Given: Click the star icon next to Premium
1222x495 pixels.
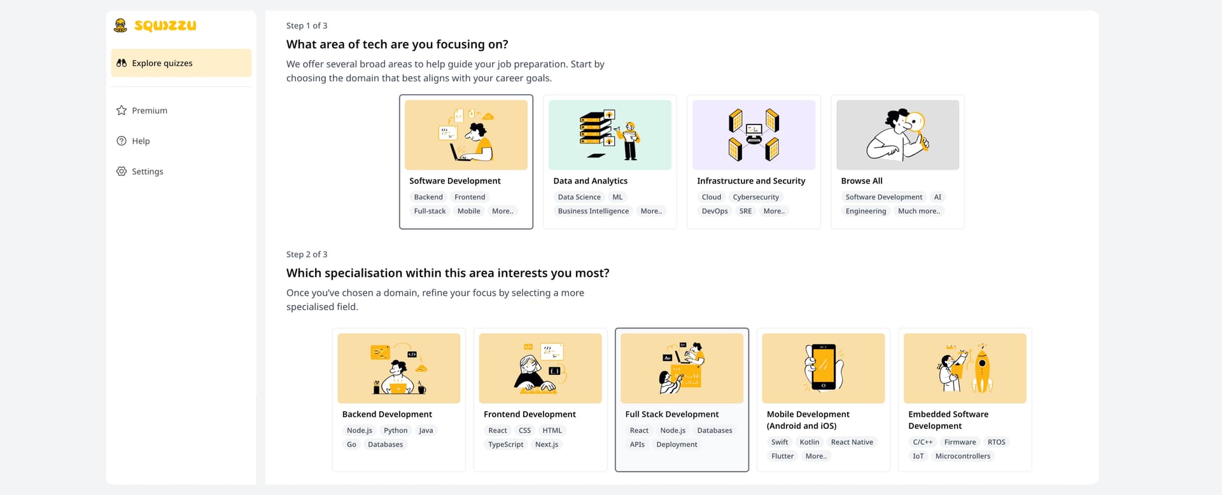Looking at the screenshot, I should (121, 110).
